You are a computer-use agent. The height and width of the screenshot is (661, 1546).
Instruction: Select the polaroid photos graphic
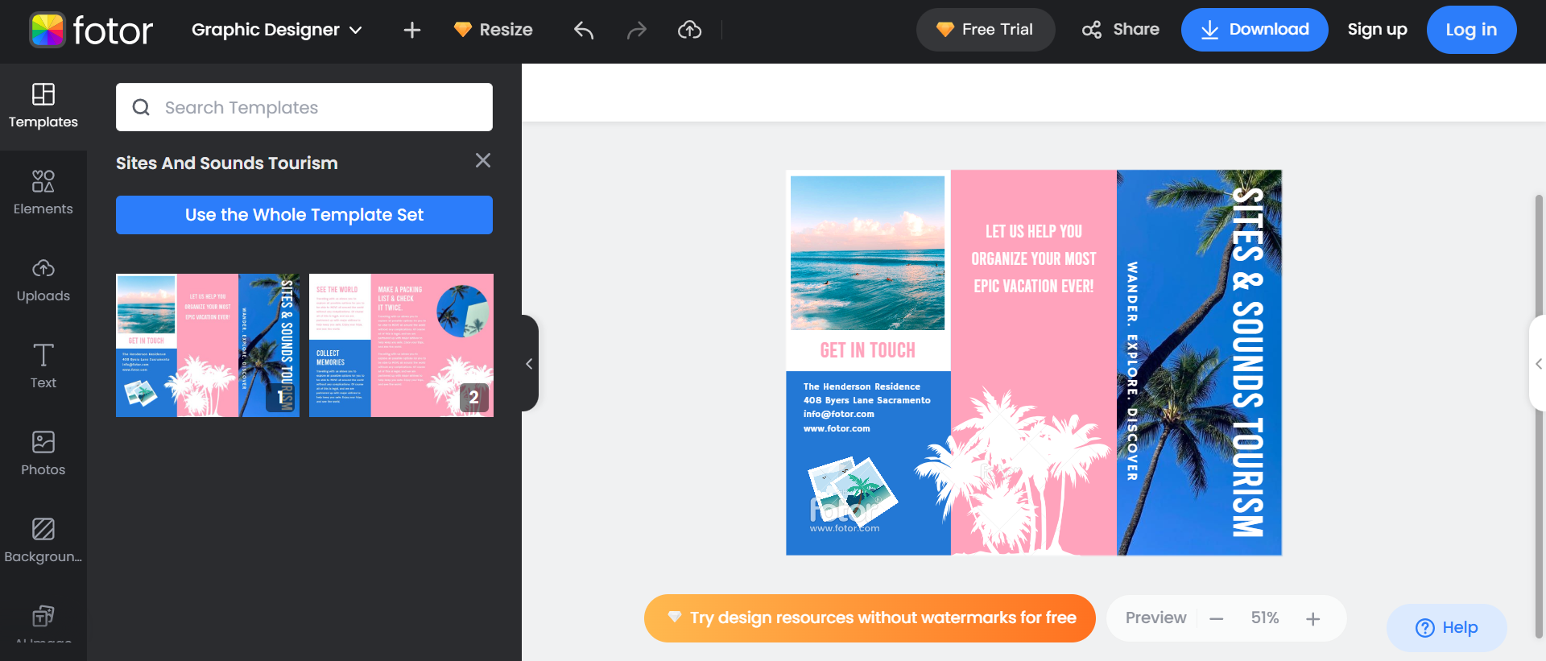(853, 492)
